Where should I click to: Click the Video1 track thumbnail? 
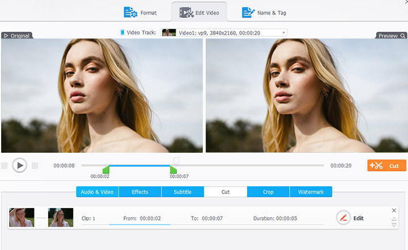(169, 33)
